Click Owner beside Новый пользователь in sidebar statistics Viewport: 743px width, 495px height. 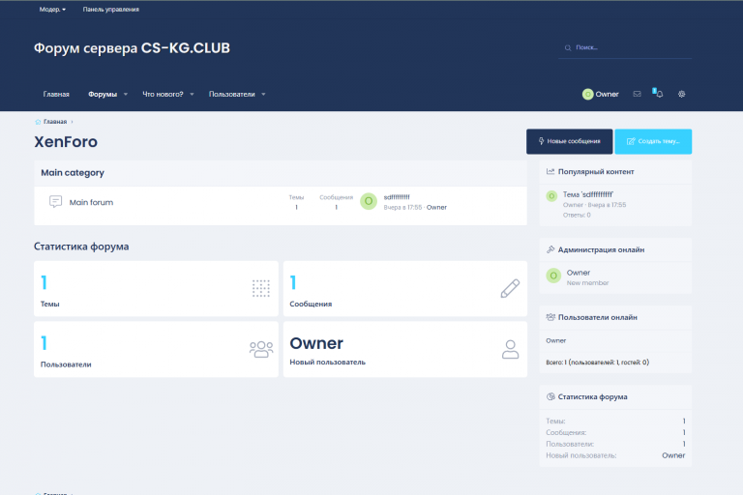click(x=673, y=455)
